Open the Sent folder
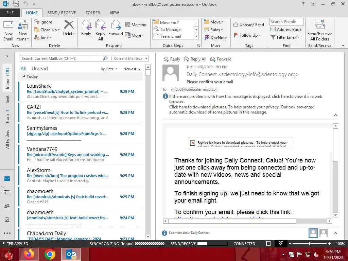The width and height of the screenshot is (348, 261). (7, 99)
